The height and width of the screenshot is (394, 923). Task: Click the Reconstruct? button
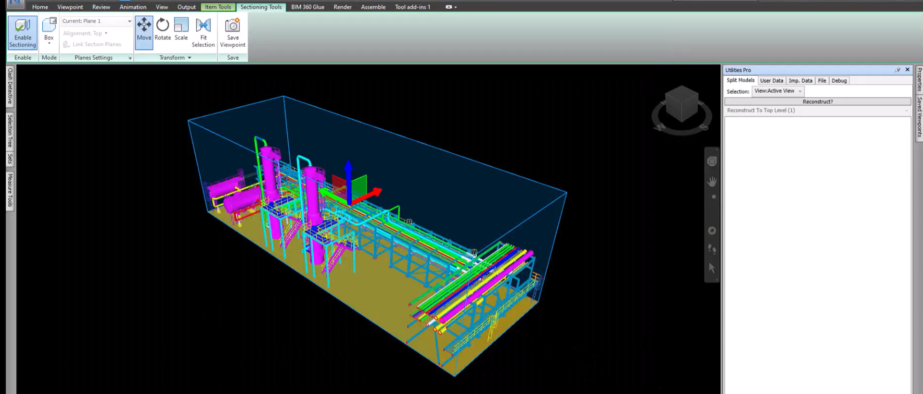pyautogui.click(x=817, y=101)
